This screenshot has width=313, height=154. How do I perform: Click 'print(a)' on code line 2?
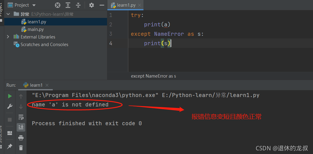[157, 25]
